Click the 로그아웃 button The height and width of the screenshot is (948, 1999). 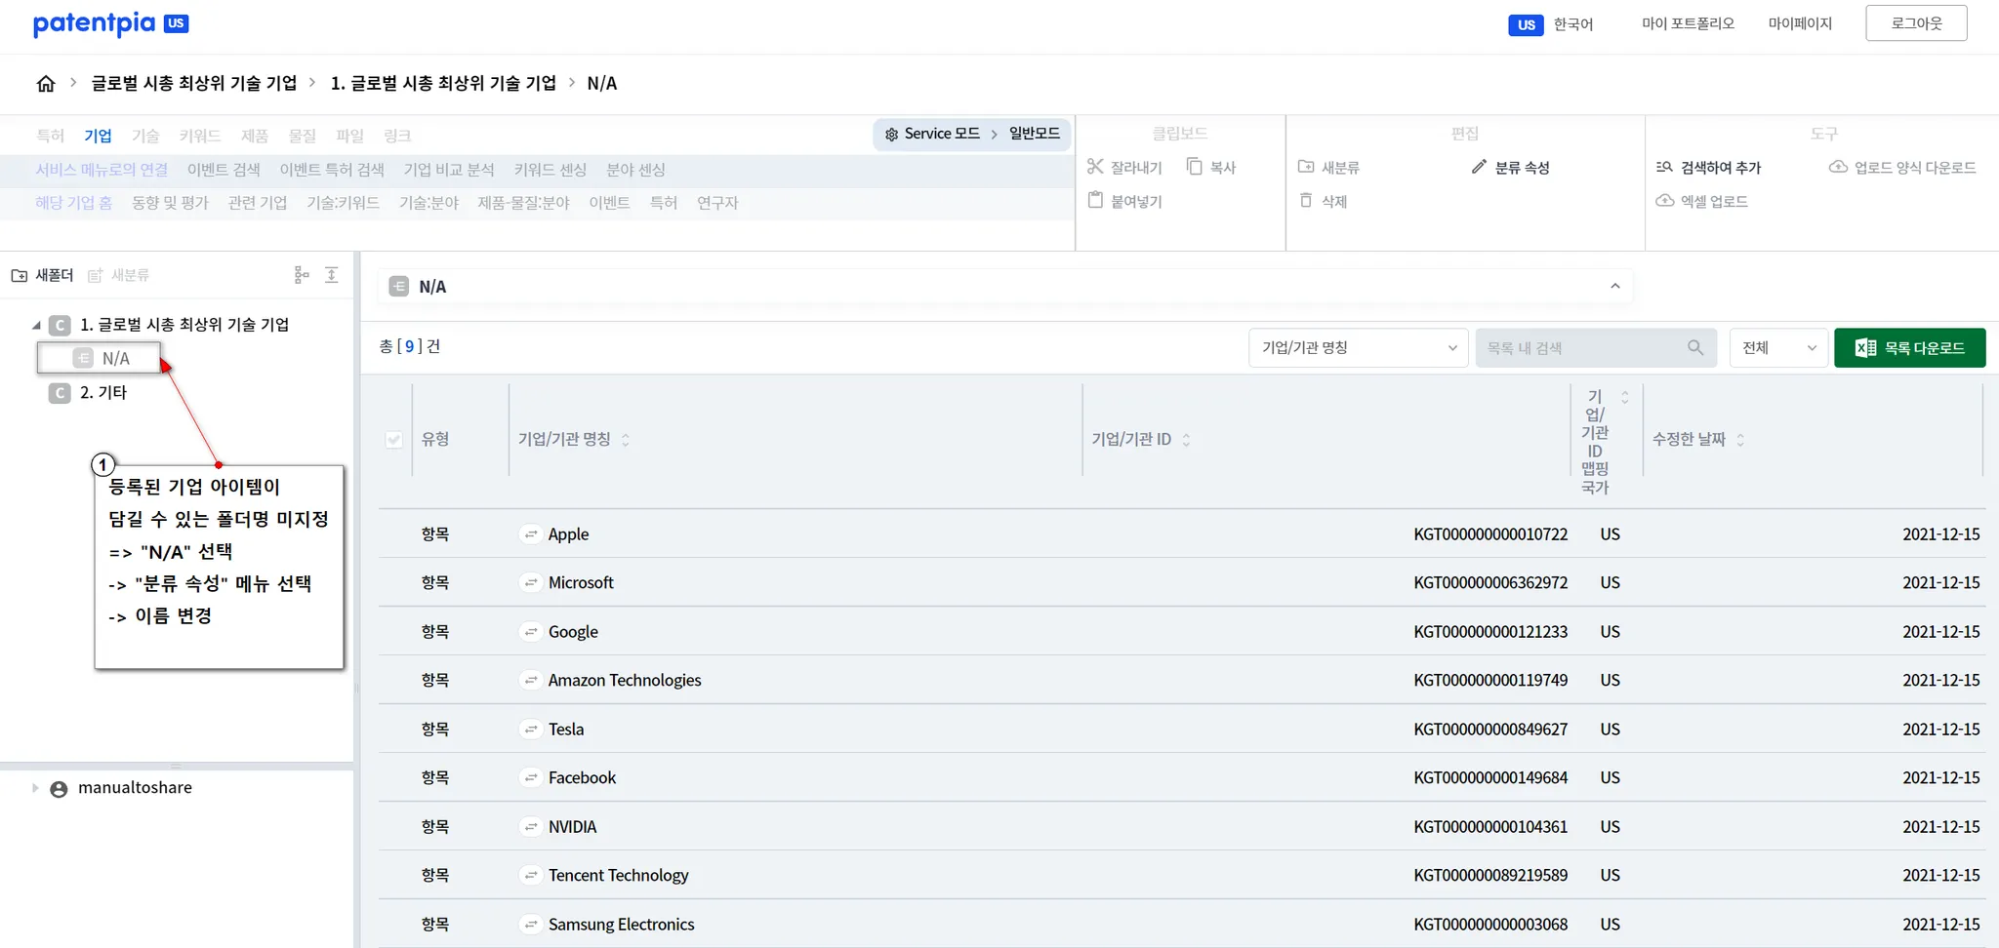1916,23
